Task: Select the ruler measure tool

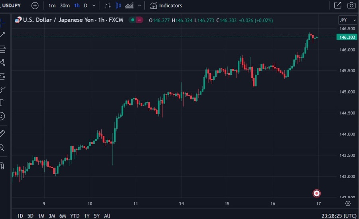Action: pos(2,133)
